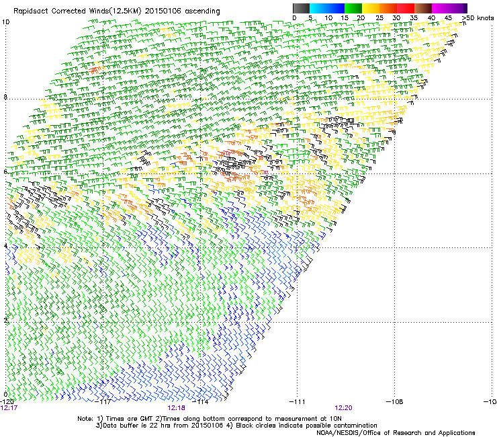Viewport: 497px width, 437px height.
Task: Click the '35' label under the color bar
Action: [x=414, y=17]
